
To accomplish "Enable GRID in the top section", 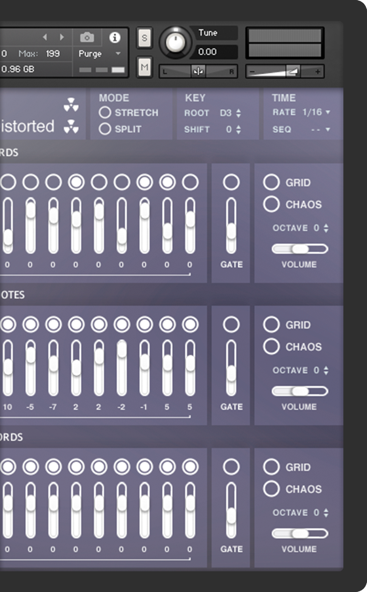I will [271, 182].
